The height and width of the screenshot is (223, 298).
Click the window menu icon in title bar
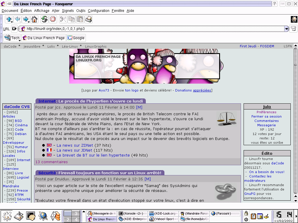(3, 3)
